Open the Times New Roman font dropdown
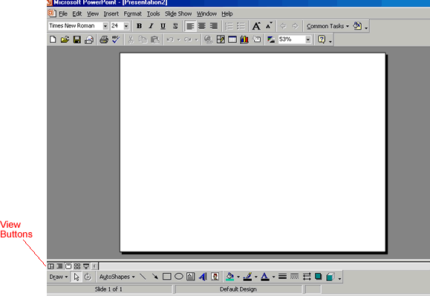This screenshot has height=296, width=430. (105, 26)
